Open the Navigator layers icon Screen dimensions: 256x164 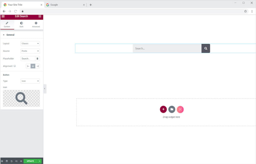pos(7,161)
